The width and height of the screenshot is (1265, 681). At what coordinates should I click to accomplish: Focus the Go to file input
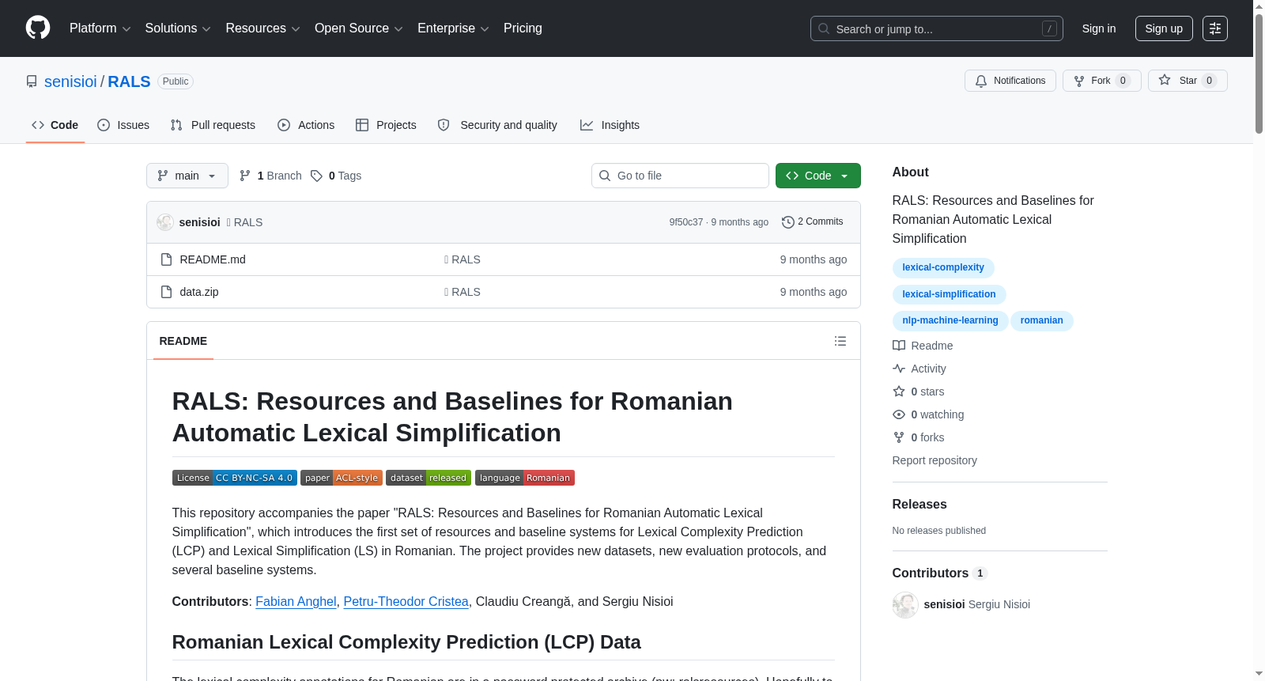click(x=680, y=176)
